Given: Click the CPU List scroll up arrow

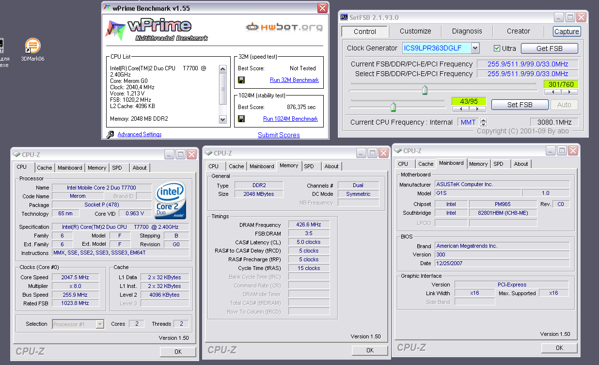Looking at the screenshot, I should pyautogui.click(x=223, y=68).
